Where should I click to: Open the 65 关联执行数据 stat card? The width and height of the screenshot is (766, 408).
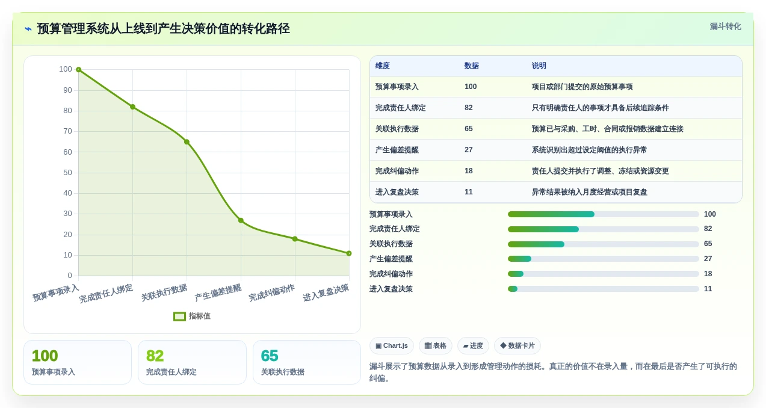(307, 362)
